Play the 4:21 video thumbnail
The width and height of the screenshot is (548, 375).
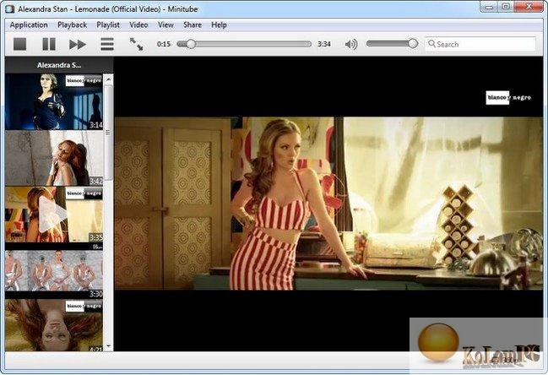[54, 325]
